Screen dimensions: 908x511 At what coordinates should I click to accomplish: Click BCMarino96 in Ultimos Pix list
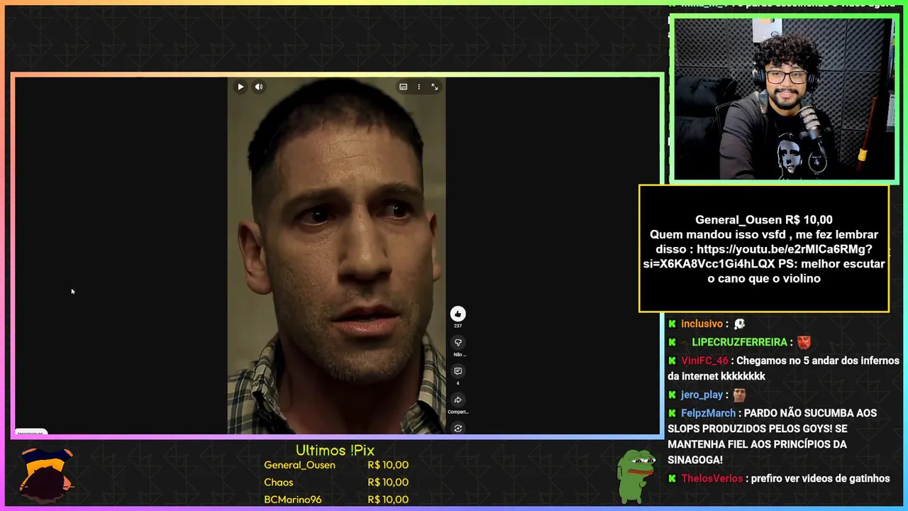(292, 499)
